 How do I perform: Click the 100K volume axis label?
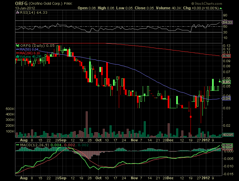pos(10,131)
